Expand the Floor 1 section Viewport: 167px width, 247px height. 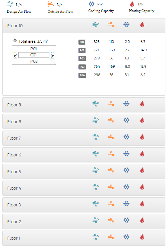(84, 238)
